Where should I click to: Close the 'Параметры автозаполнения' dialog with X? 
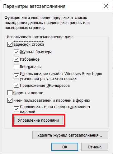click(x=106, y=6)
